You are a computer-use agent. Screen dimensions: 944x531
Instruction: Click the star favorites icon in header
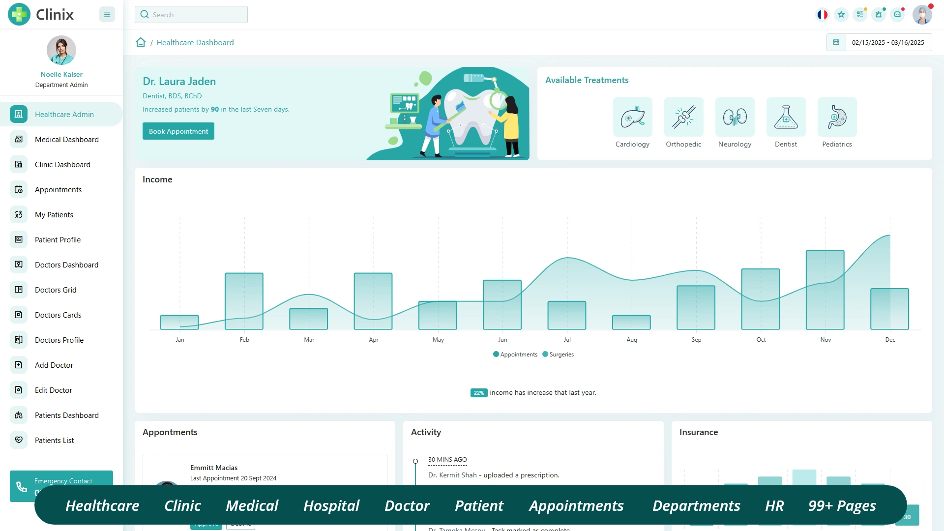pyautogui.click(x=841, y=15)
